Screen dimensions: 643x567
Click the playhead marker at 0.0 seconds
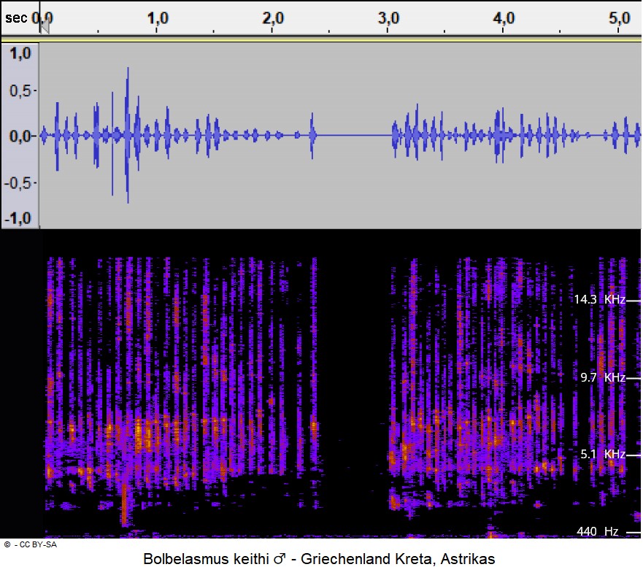(x=45, y=26)
